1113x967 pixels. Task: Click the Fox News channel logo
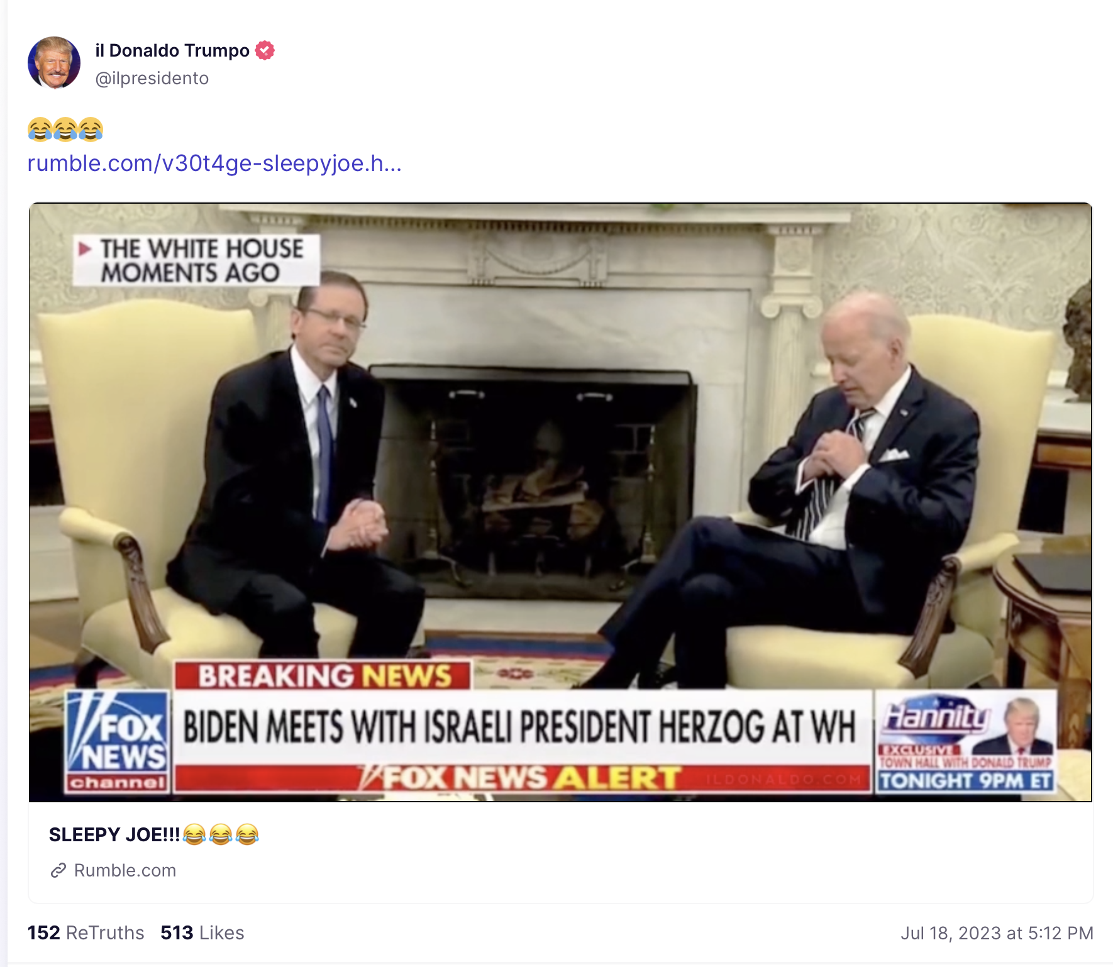pos(118,741)
